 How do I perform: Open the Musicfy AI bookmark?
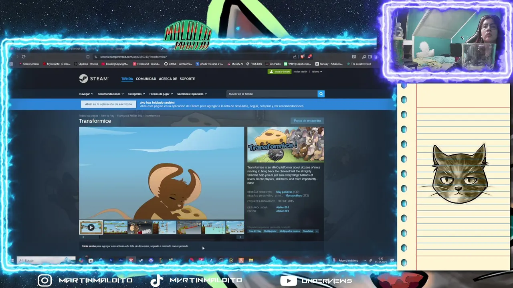coord(235,64)
